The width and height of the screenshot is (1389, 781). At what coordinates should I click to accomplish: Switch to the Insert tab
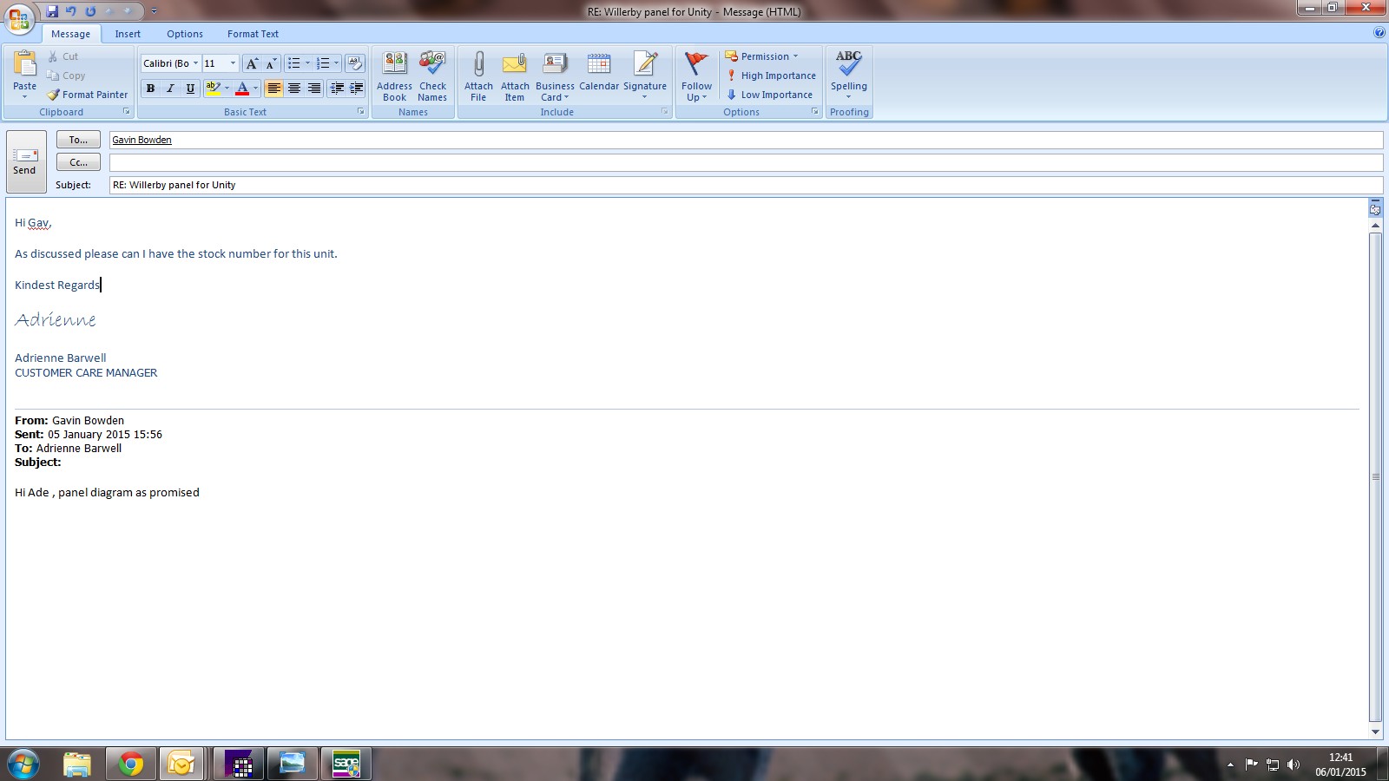(128, 34)
